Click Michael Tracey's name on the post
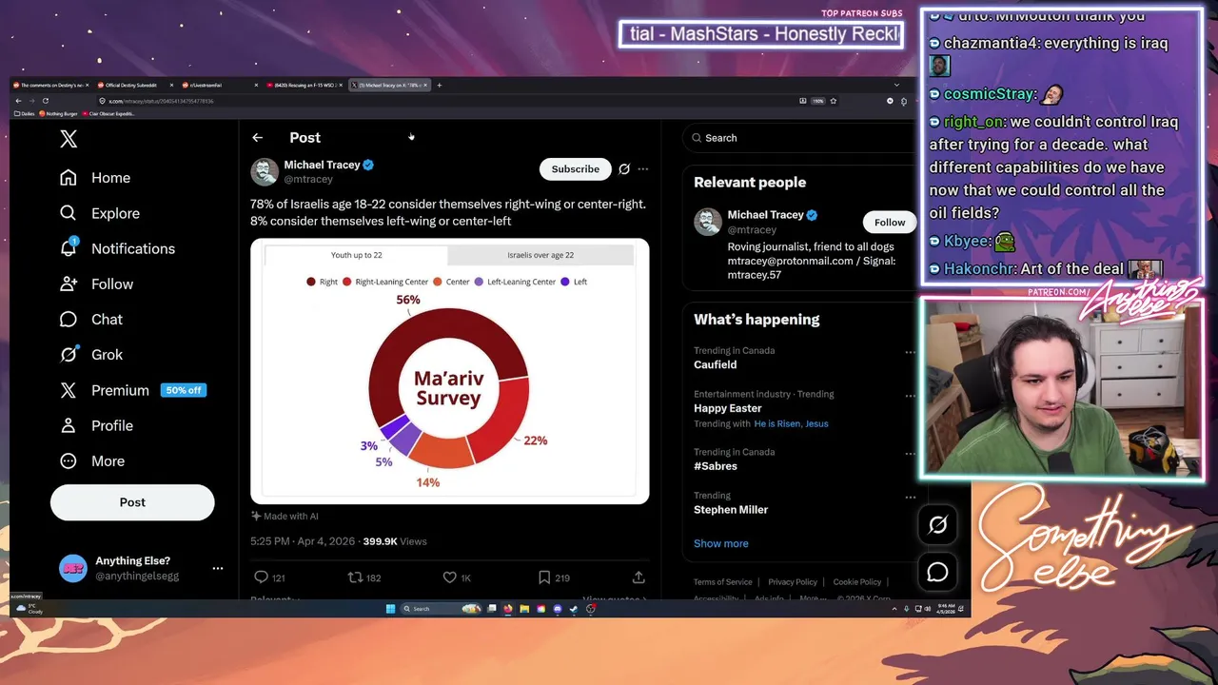 click(322, 165)
